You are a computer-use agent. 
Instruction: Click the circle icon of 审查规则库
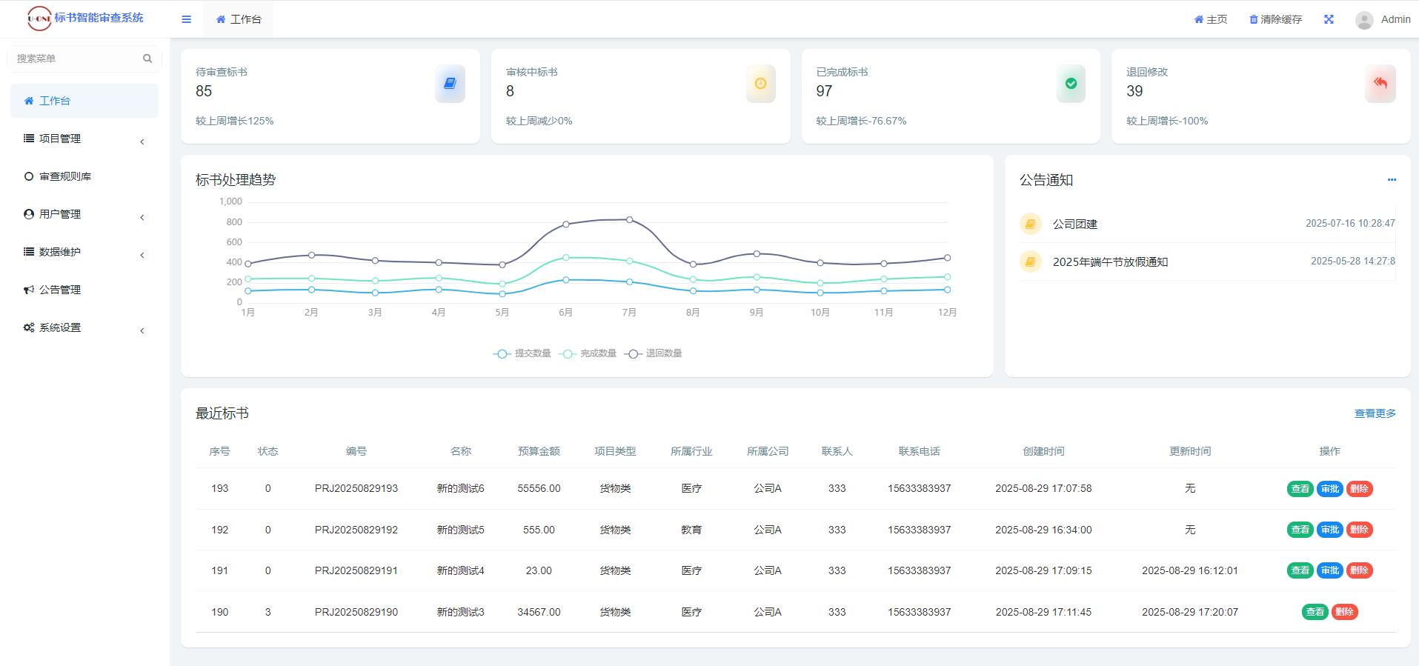[29, 176]
